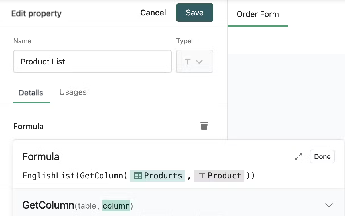The height and width of the screenshot is (216, 345).
Task: Switch to the Usages tab
Action: pos(73,92)
